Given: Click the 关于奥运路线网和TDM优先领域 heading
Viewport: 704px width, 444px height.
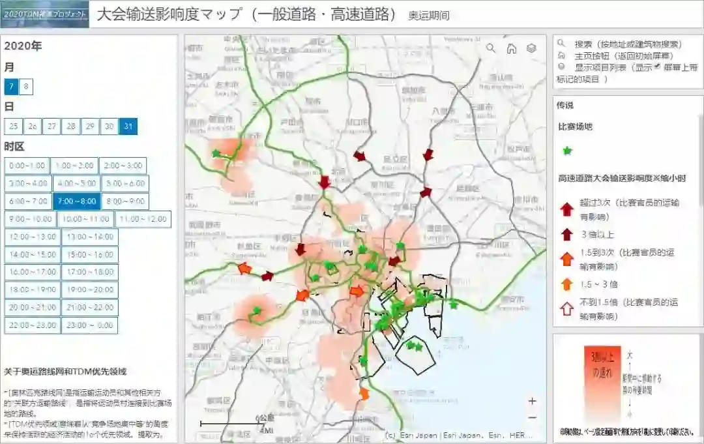Looking at the screenshot, I should [65, 372].
